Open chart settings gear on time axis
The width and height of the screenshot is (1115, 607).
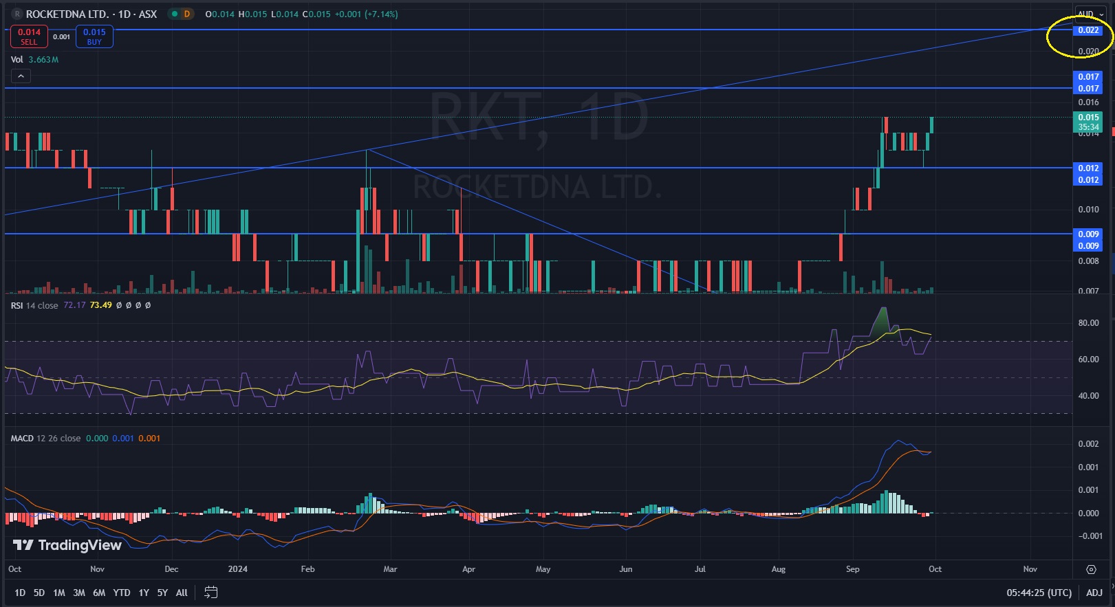(1091, 569)
